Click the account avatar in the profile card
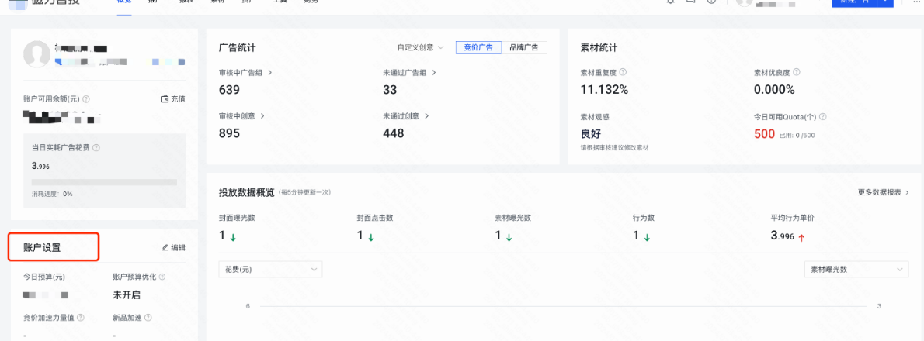This screenshot has height=341, width=924. [36, 54]
